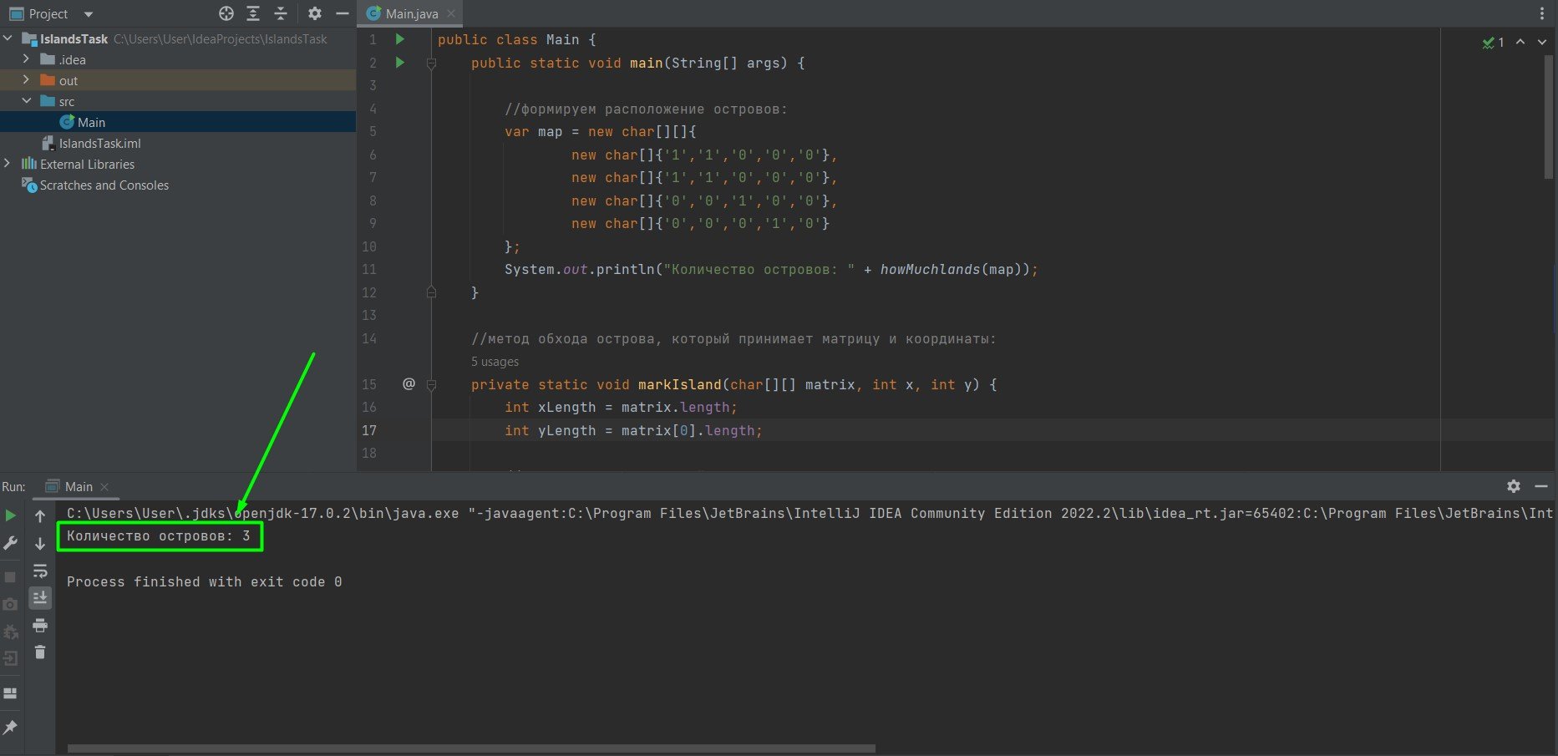Viewport: 1558px width, 756px height.
Task: Click the '5 usages' hint above markIsland
Action: [495, 362]
